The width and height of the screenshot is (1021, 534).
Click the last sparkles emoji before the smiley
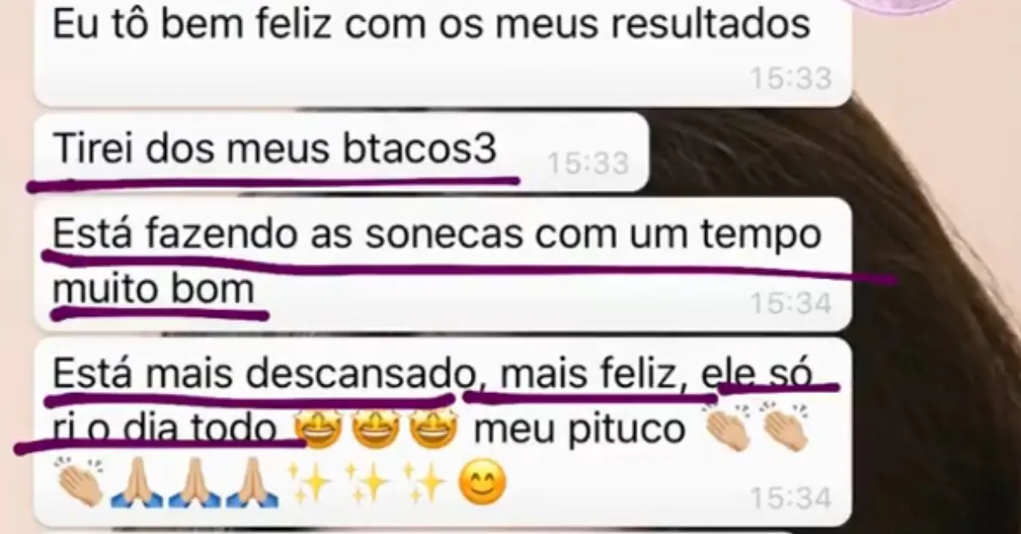pyautogui.click(x=424, y=484)
